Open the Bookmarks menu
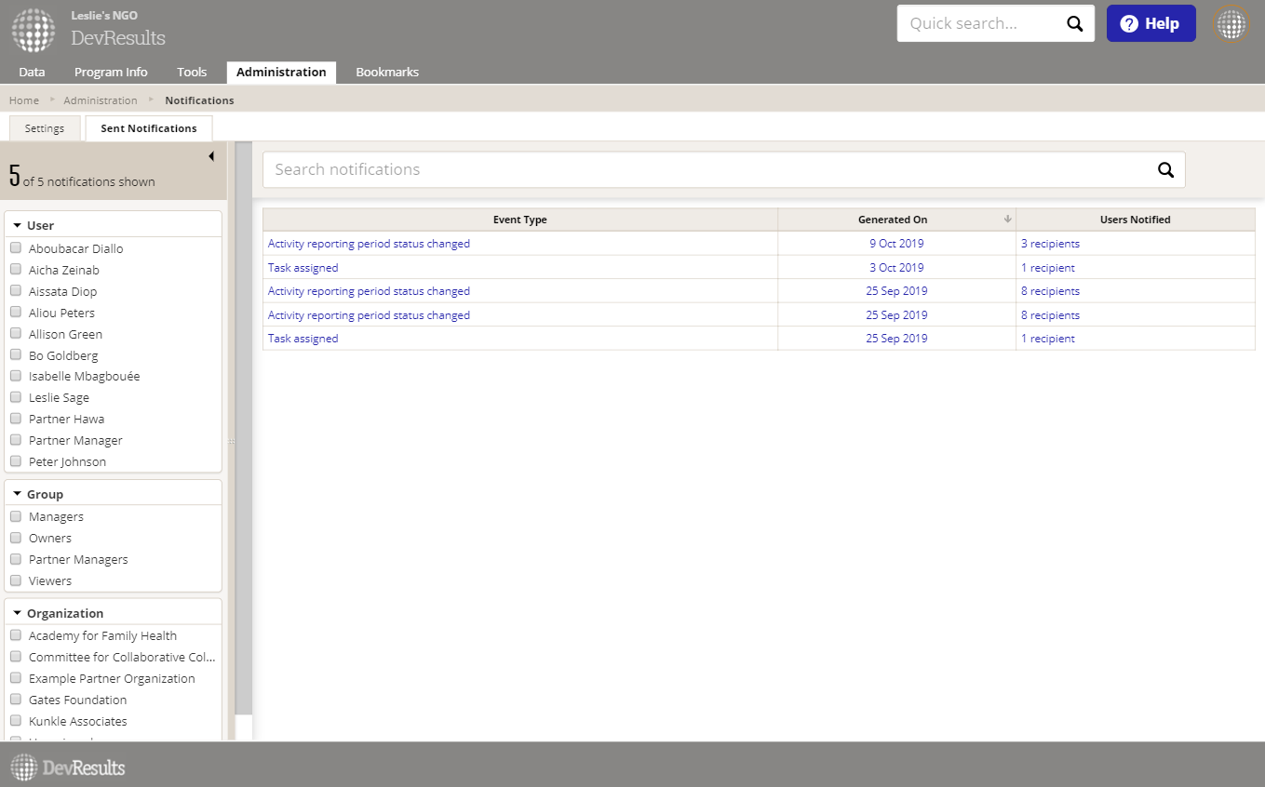The height and width of the screenshot is (787, 1265). [x=387, y=72]
